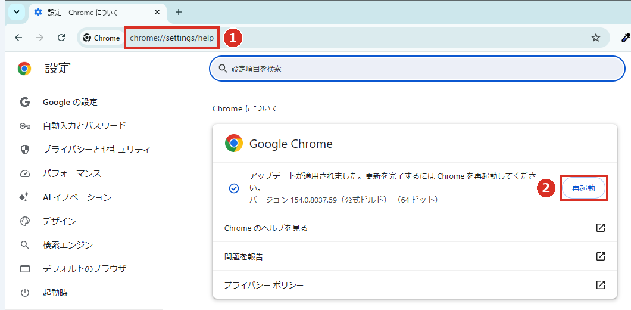Close the 設定 - Chrome について tab
Screen dimensions: 631x310
click(x=157, y=12)
